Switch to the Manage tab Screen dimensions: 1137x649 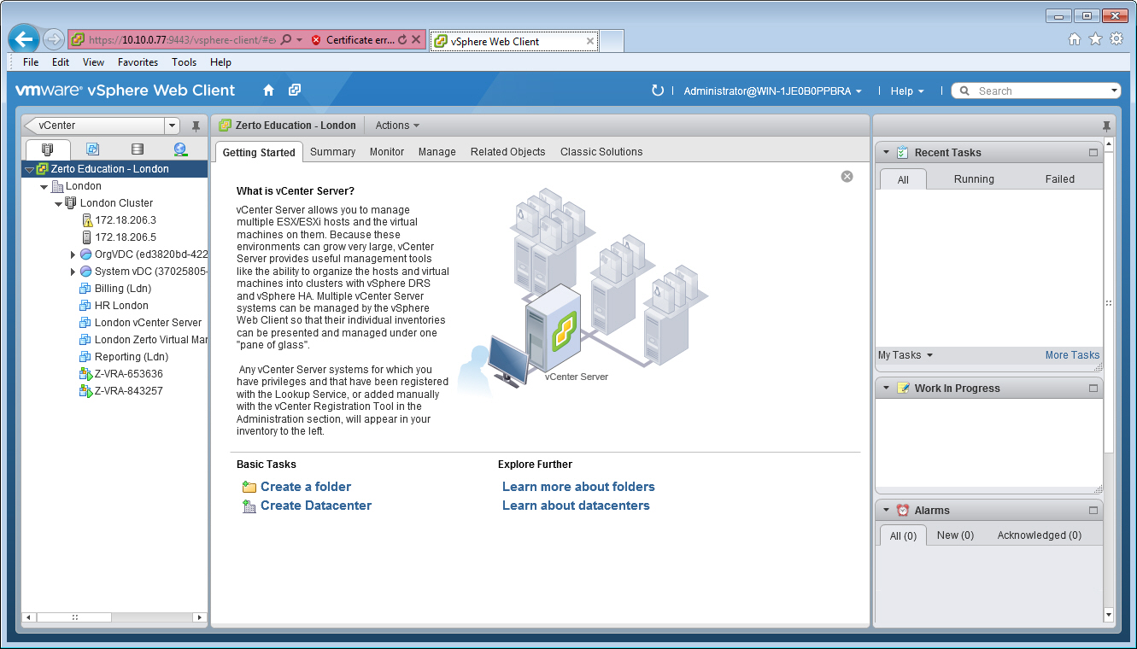coord(437,152)
